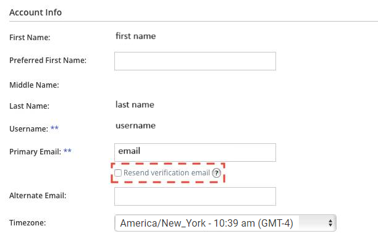The width and height of the screenshot is (378, 239).
Task: Click the help question mark icon
Action: pyautogui.click(x=216, y=173)
